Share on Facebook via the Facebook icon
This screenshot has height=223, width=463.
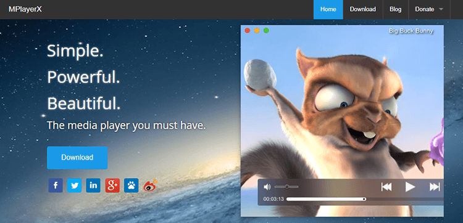[x=56, y=185]
